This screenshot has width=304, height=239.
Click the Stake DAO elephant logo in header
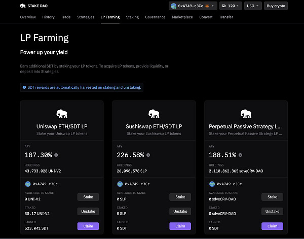click(23, 6)
